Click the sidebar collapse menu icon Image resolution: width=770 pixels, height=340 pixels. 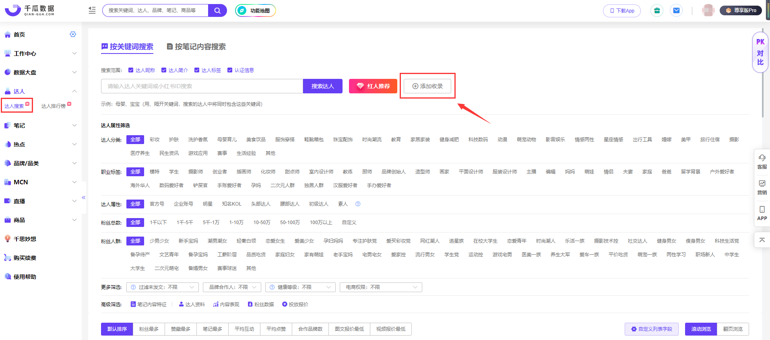point(92,10)
